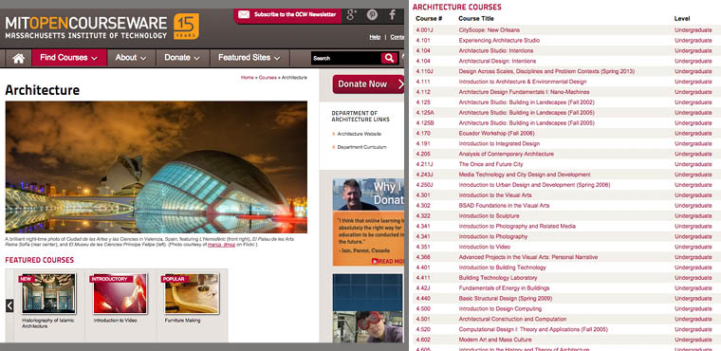721x351 pixels.
Task: Open the Facebook social icon
Action: coord(392,15)
